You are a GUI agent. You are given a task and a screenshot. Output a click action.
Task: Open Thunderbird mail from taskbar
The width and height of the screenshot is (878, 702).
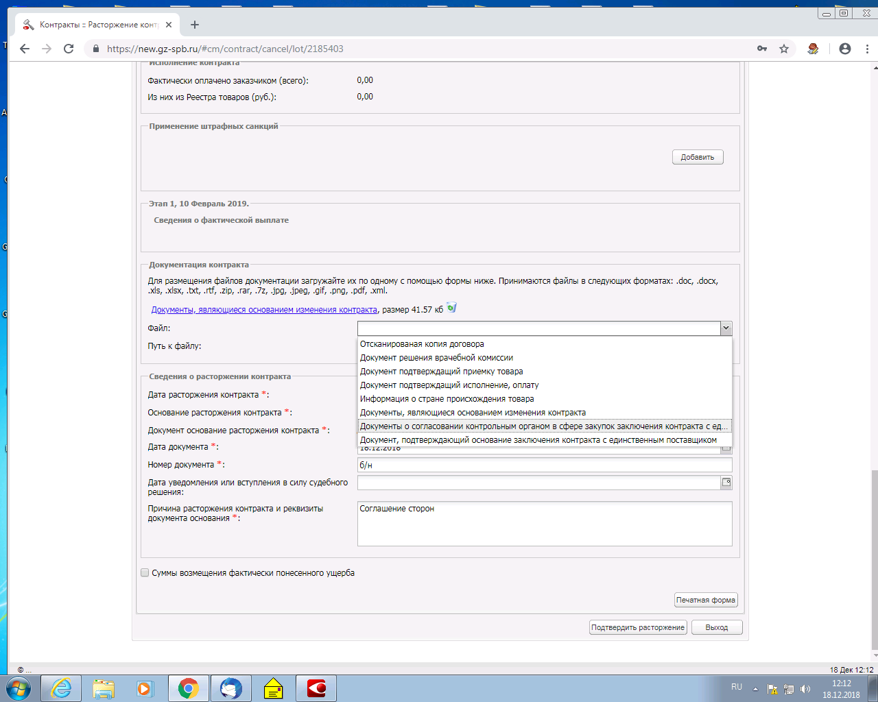pyautogui.click(x=230, y=688)
